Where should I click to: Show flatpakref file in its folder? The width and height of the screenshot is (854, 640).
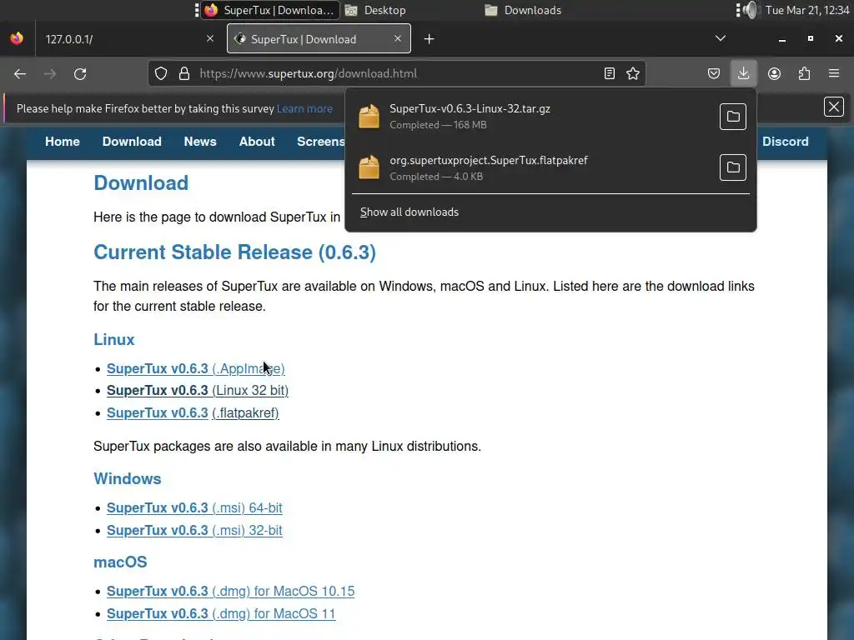point(733,167)
